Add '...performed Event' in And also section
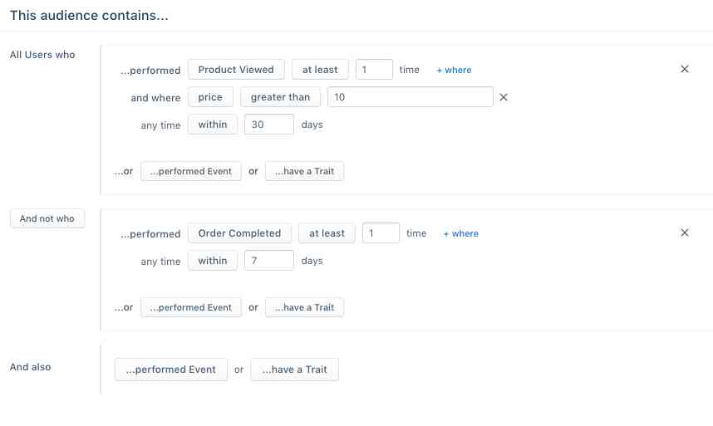Image resolution: width=713 pixels, height=426 pixels. 171,370
